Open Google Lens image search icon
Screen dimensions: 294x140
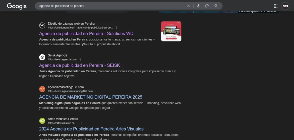(207, 6)
